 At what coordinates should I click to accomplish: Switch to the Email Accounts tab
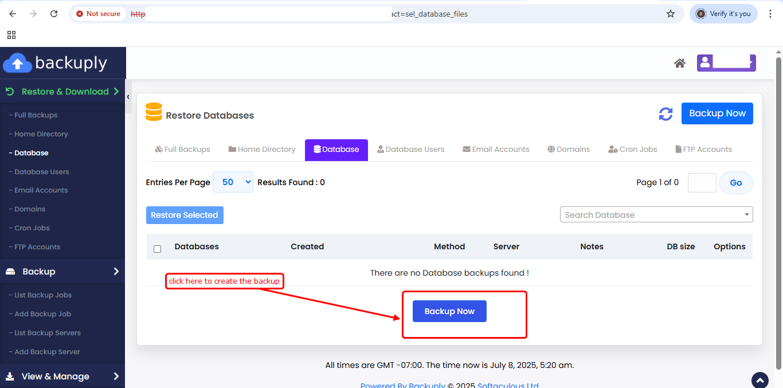click(x=496, y=150)
